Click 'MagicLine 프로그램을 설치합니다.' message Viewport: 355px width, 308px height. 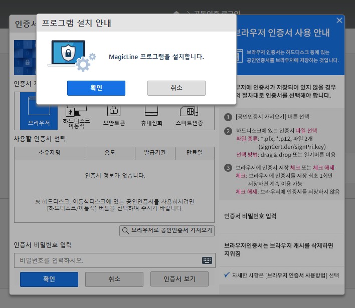156,57
